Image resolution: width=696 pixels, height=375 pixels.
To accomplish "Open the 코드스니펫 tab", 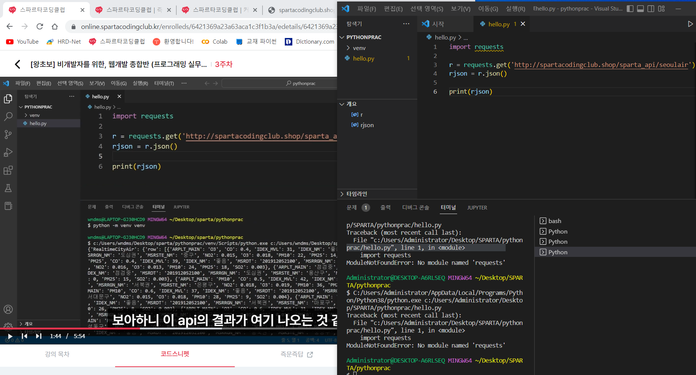I will pyautogui.click(x=175, y=354).
